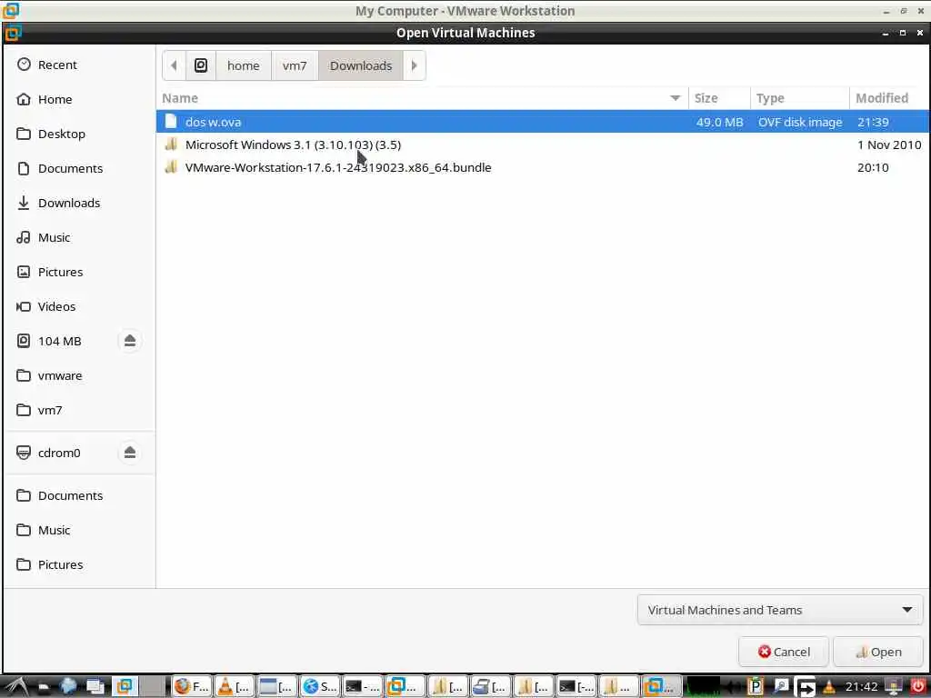This screenshot has width=931, height=698.
Task: Select Documents below Desktop in sidebar
Action: point(70,168)
